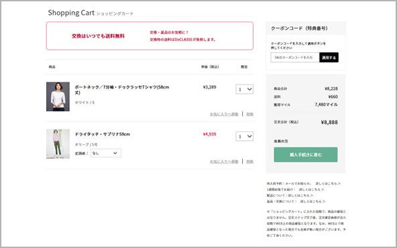The width and height of the screenshot is (397, 248).
Task: Delete the T-shirt item via 削除 link
Action: click(250, 114)
